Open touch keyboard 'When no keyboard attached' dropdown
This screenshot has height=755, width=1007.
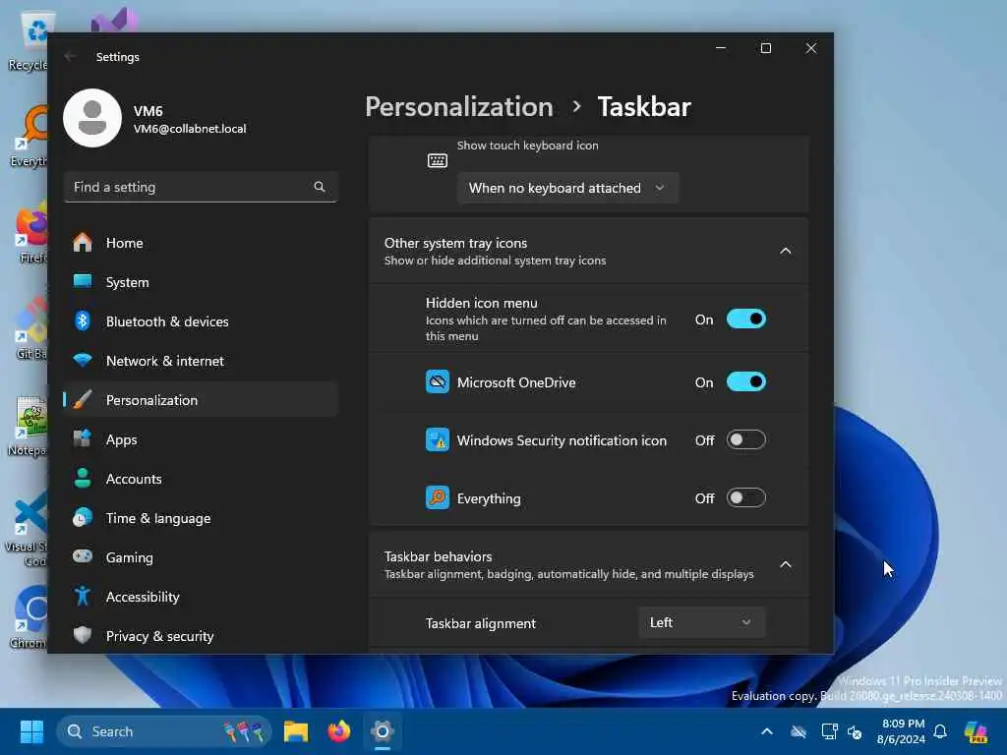click(x=567, y=188)
